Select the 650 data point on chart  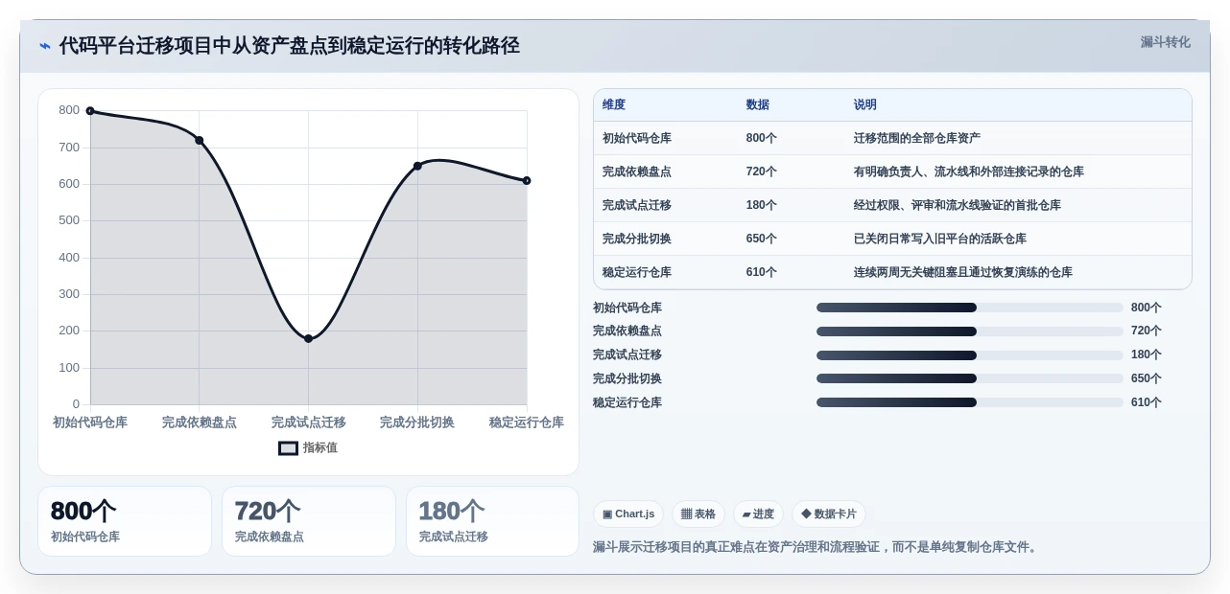tap(417, 166)
